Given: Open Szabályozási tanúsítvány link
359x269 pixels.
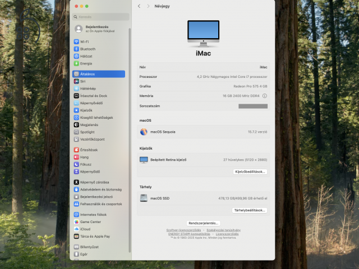Looking at the screenshot, I should [x=223, y=230].
